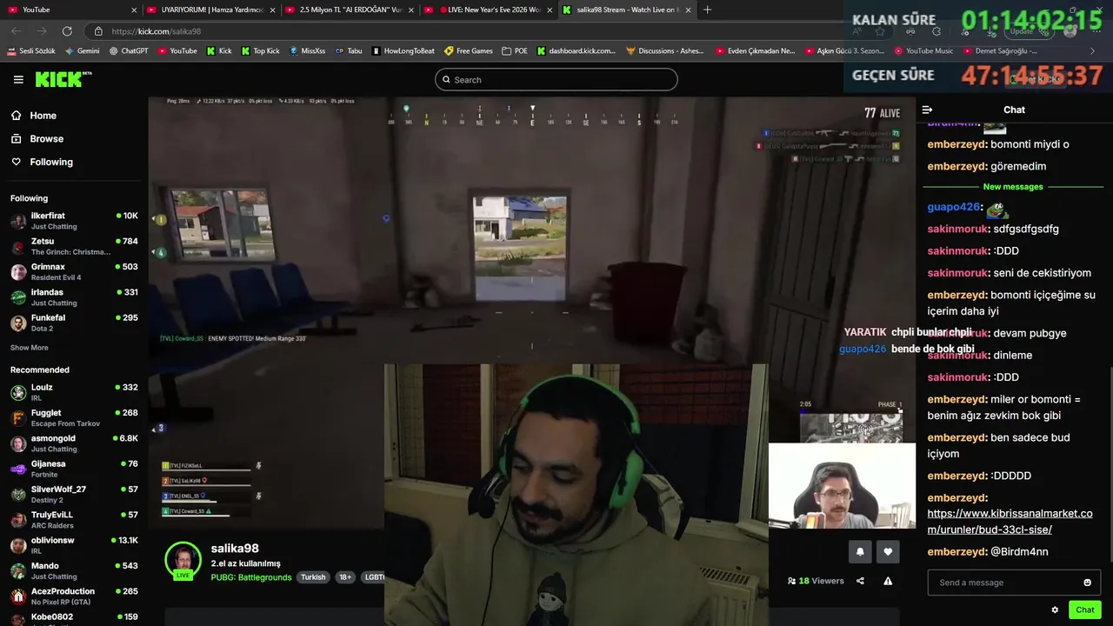Open the Gemini bookmark
The width and height of the screenshot is (1113, 626).
(x=83, y=50)
